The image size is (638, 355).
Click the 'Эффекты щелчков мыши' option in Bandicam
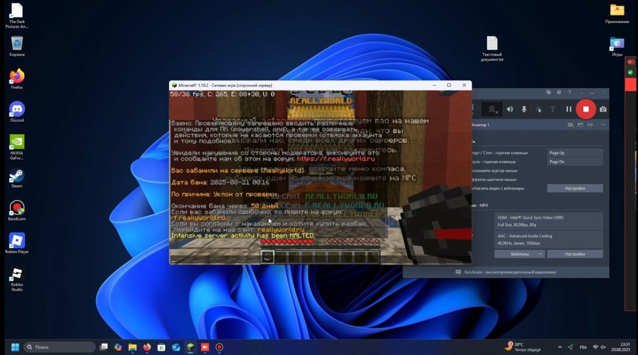494,179
